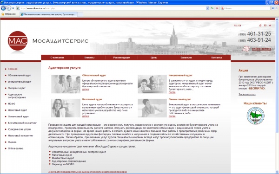Expand the address bar history dropdown

pyautogui.click(x=207, y=8)
